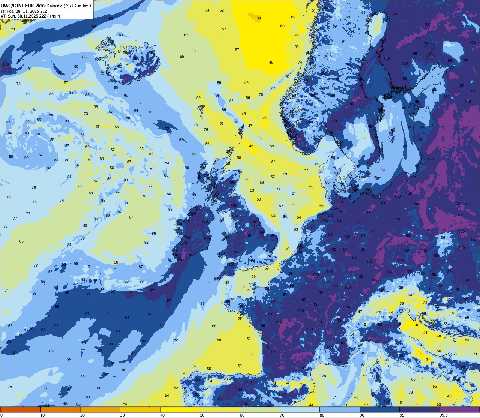Click the title text "UWC/DINI EUR 2km"
Viewport: 480px width, 418px height.
pyautogui.click(x=23, y=6)
